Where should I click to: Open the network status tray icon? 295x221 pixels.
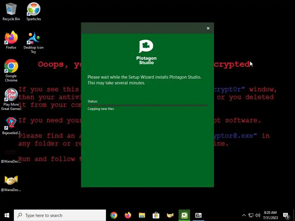coord(251,215)
